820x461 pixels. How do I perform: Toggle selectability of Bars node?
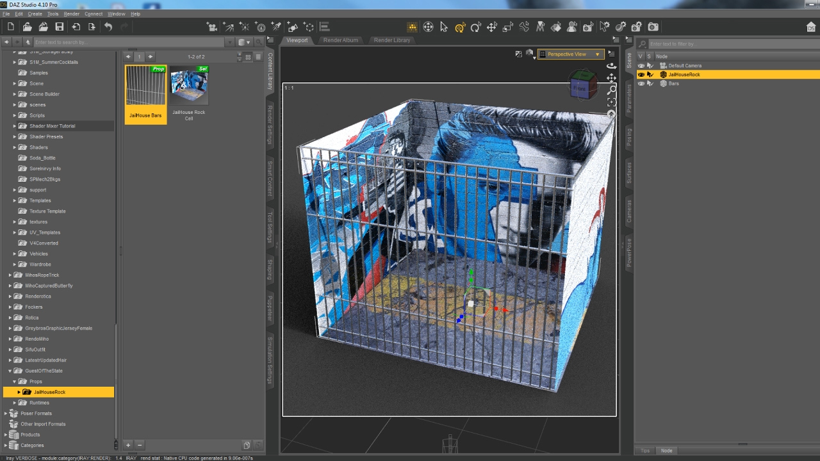[x=650, y=83]
